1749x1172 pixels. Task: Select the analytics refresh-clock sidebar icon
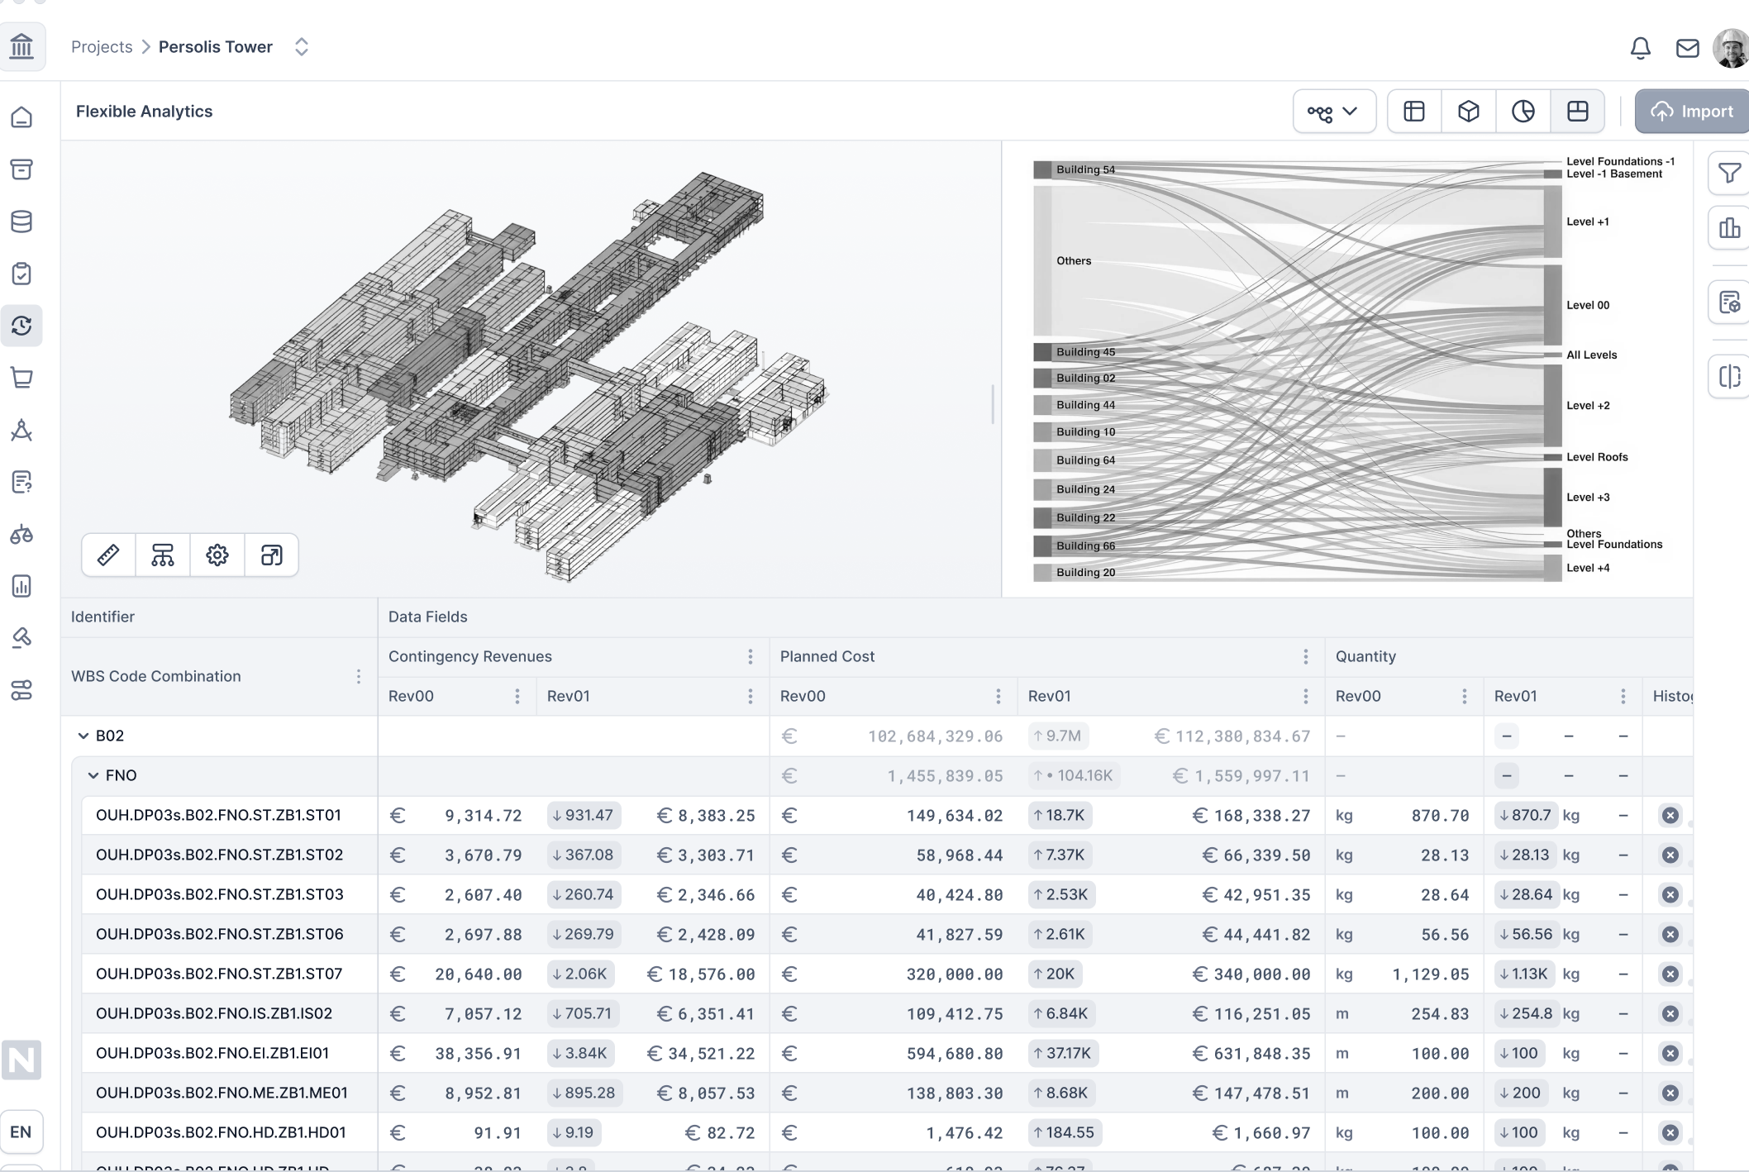tap(21, 326)
